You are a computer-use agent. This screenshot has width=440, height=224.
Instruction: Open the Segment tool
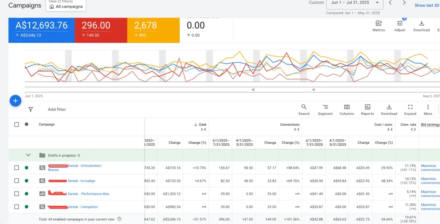(325, 109)
